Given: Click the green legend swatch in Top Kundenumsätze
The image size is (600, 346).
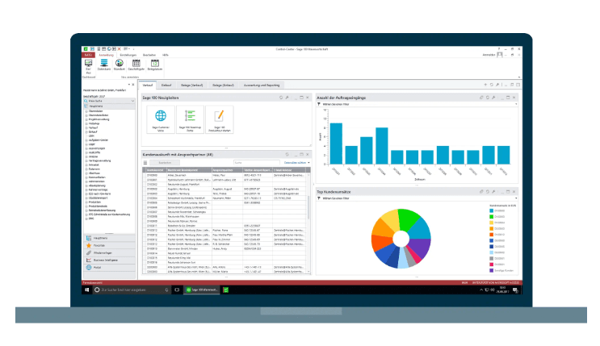Looking at the screenshot, I should (491, 217).
